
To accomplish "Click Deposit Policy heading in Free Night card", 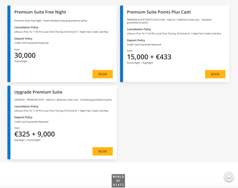I will (x=23, y=39).
